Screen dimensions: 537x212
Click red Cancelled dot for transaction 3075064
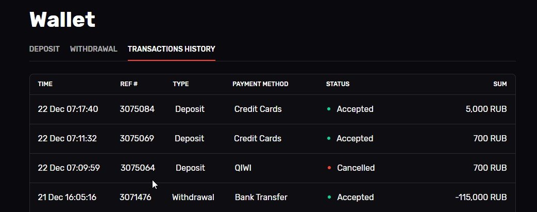(329, 168)
